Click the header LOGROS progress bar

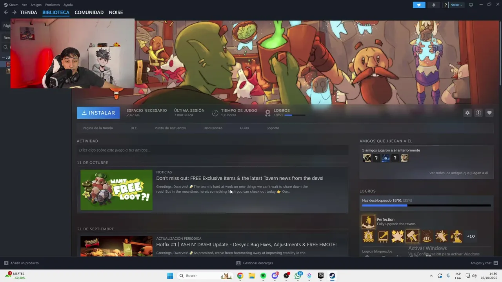click(x=295, y=115)
